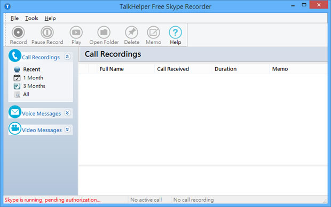
Task: Click the TalkHelper app icon in the title bar
Action: click(7, 6)
